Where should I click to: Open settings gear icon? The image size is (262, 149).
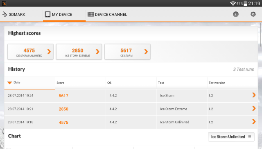(253, 14)
